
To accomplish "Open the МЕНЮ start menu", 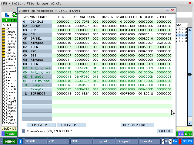I will (10, 141).
